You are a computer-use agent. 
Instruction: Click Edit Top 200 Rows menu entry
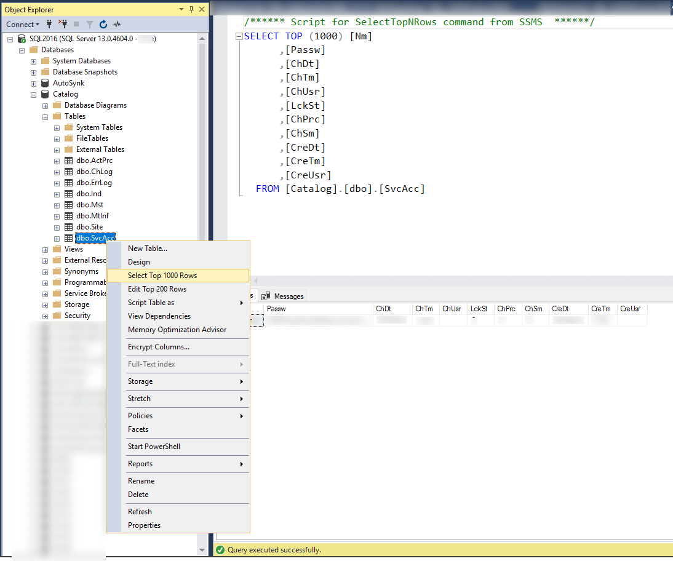[x=157, y=289]
